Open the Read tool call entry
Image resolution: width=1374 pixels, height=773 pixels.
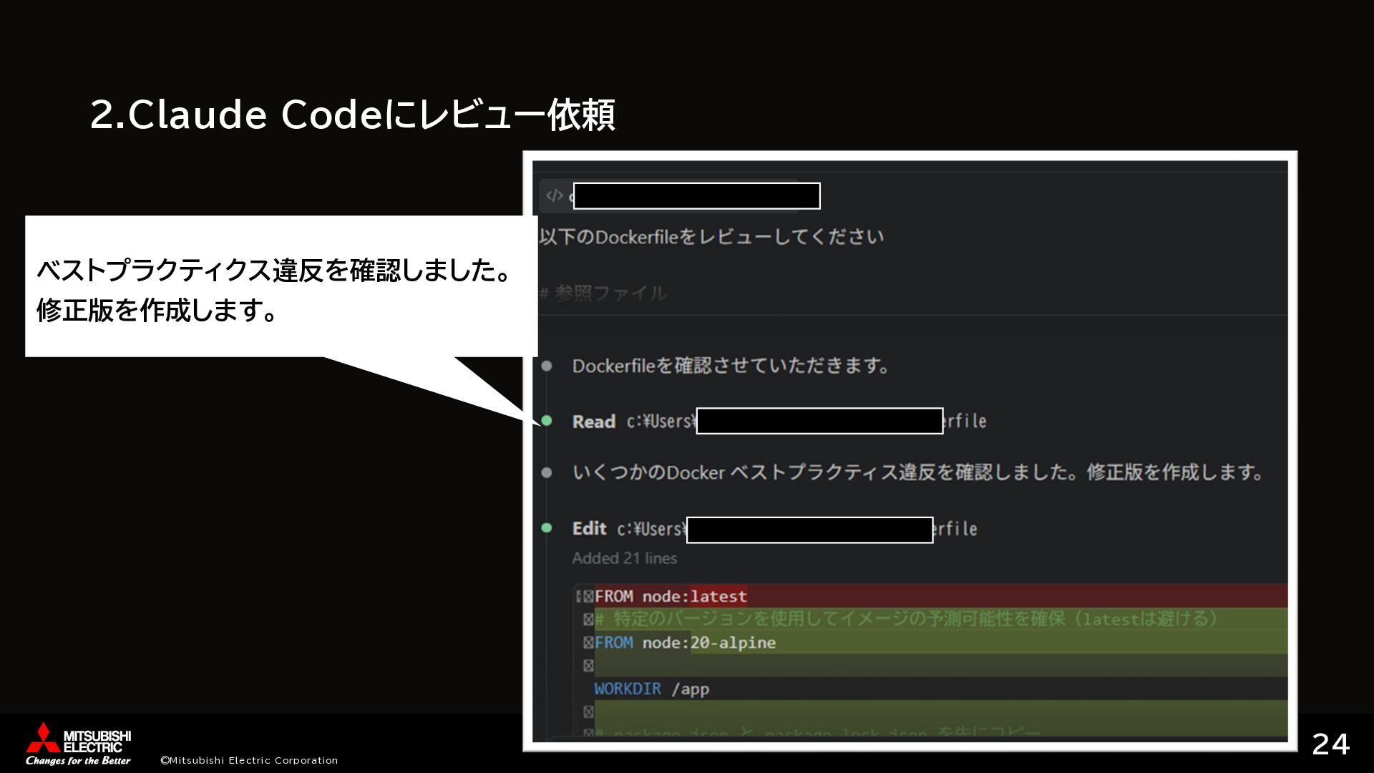(779, 422)
